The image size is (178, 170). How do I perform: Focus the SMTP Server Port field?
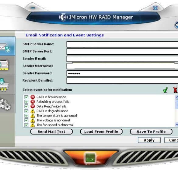[x=122, y=52]
